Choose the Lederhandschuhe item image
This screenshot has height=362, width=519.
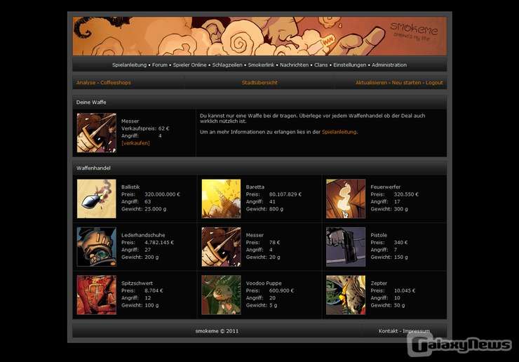tap(96, 246)
